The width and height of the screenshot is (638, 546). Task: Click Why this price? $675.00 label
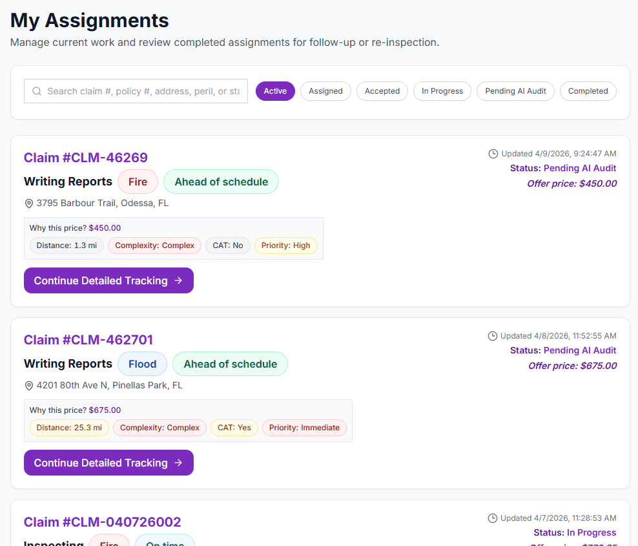tap(76, 410)
